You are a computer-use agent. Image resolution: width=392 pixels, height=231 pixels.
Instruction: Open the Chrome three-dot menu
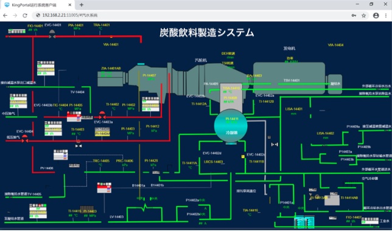pyautogui.click(x=386, y=15)
